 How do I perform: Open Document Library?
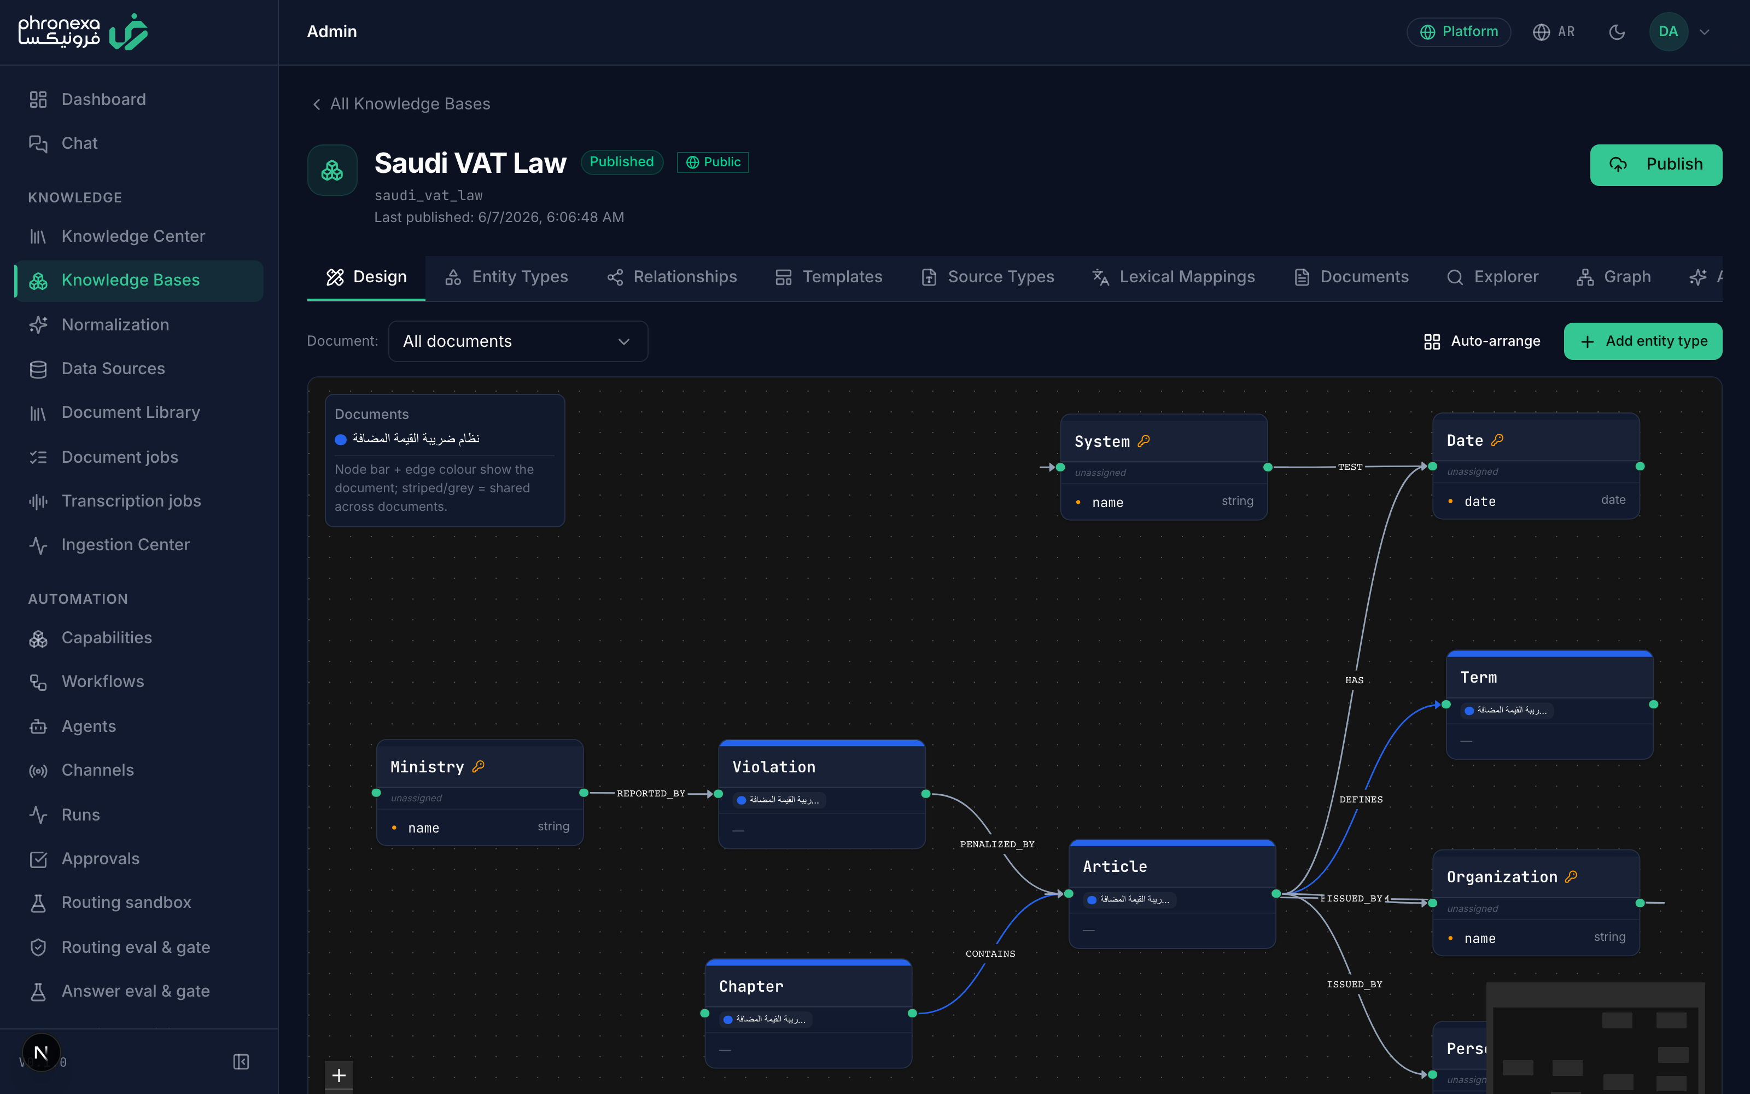(138, 412)
